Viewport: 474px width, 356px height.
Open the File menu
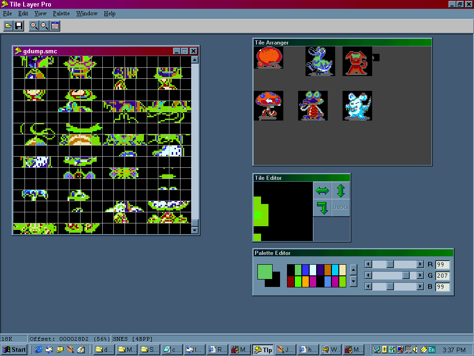click(x=7, y=13)
